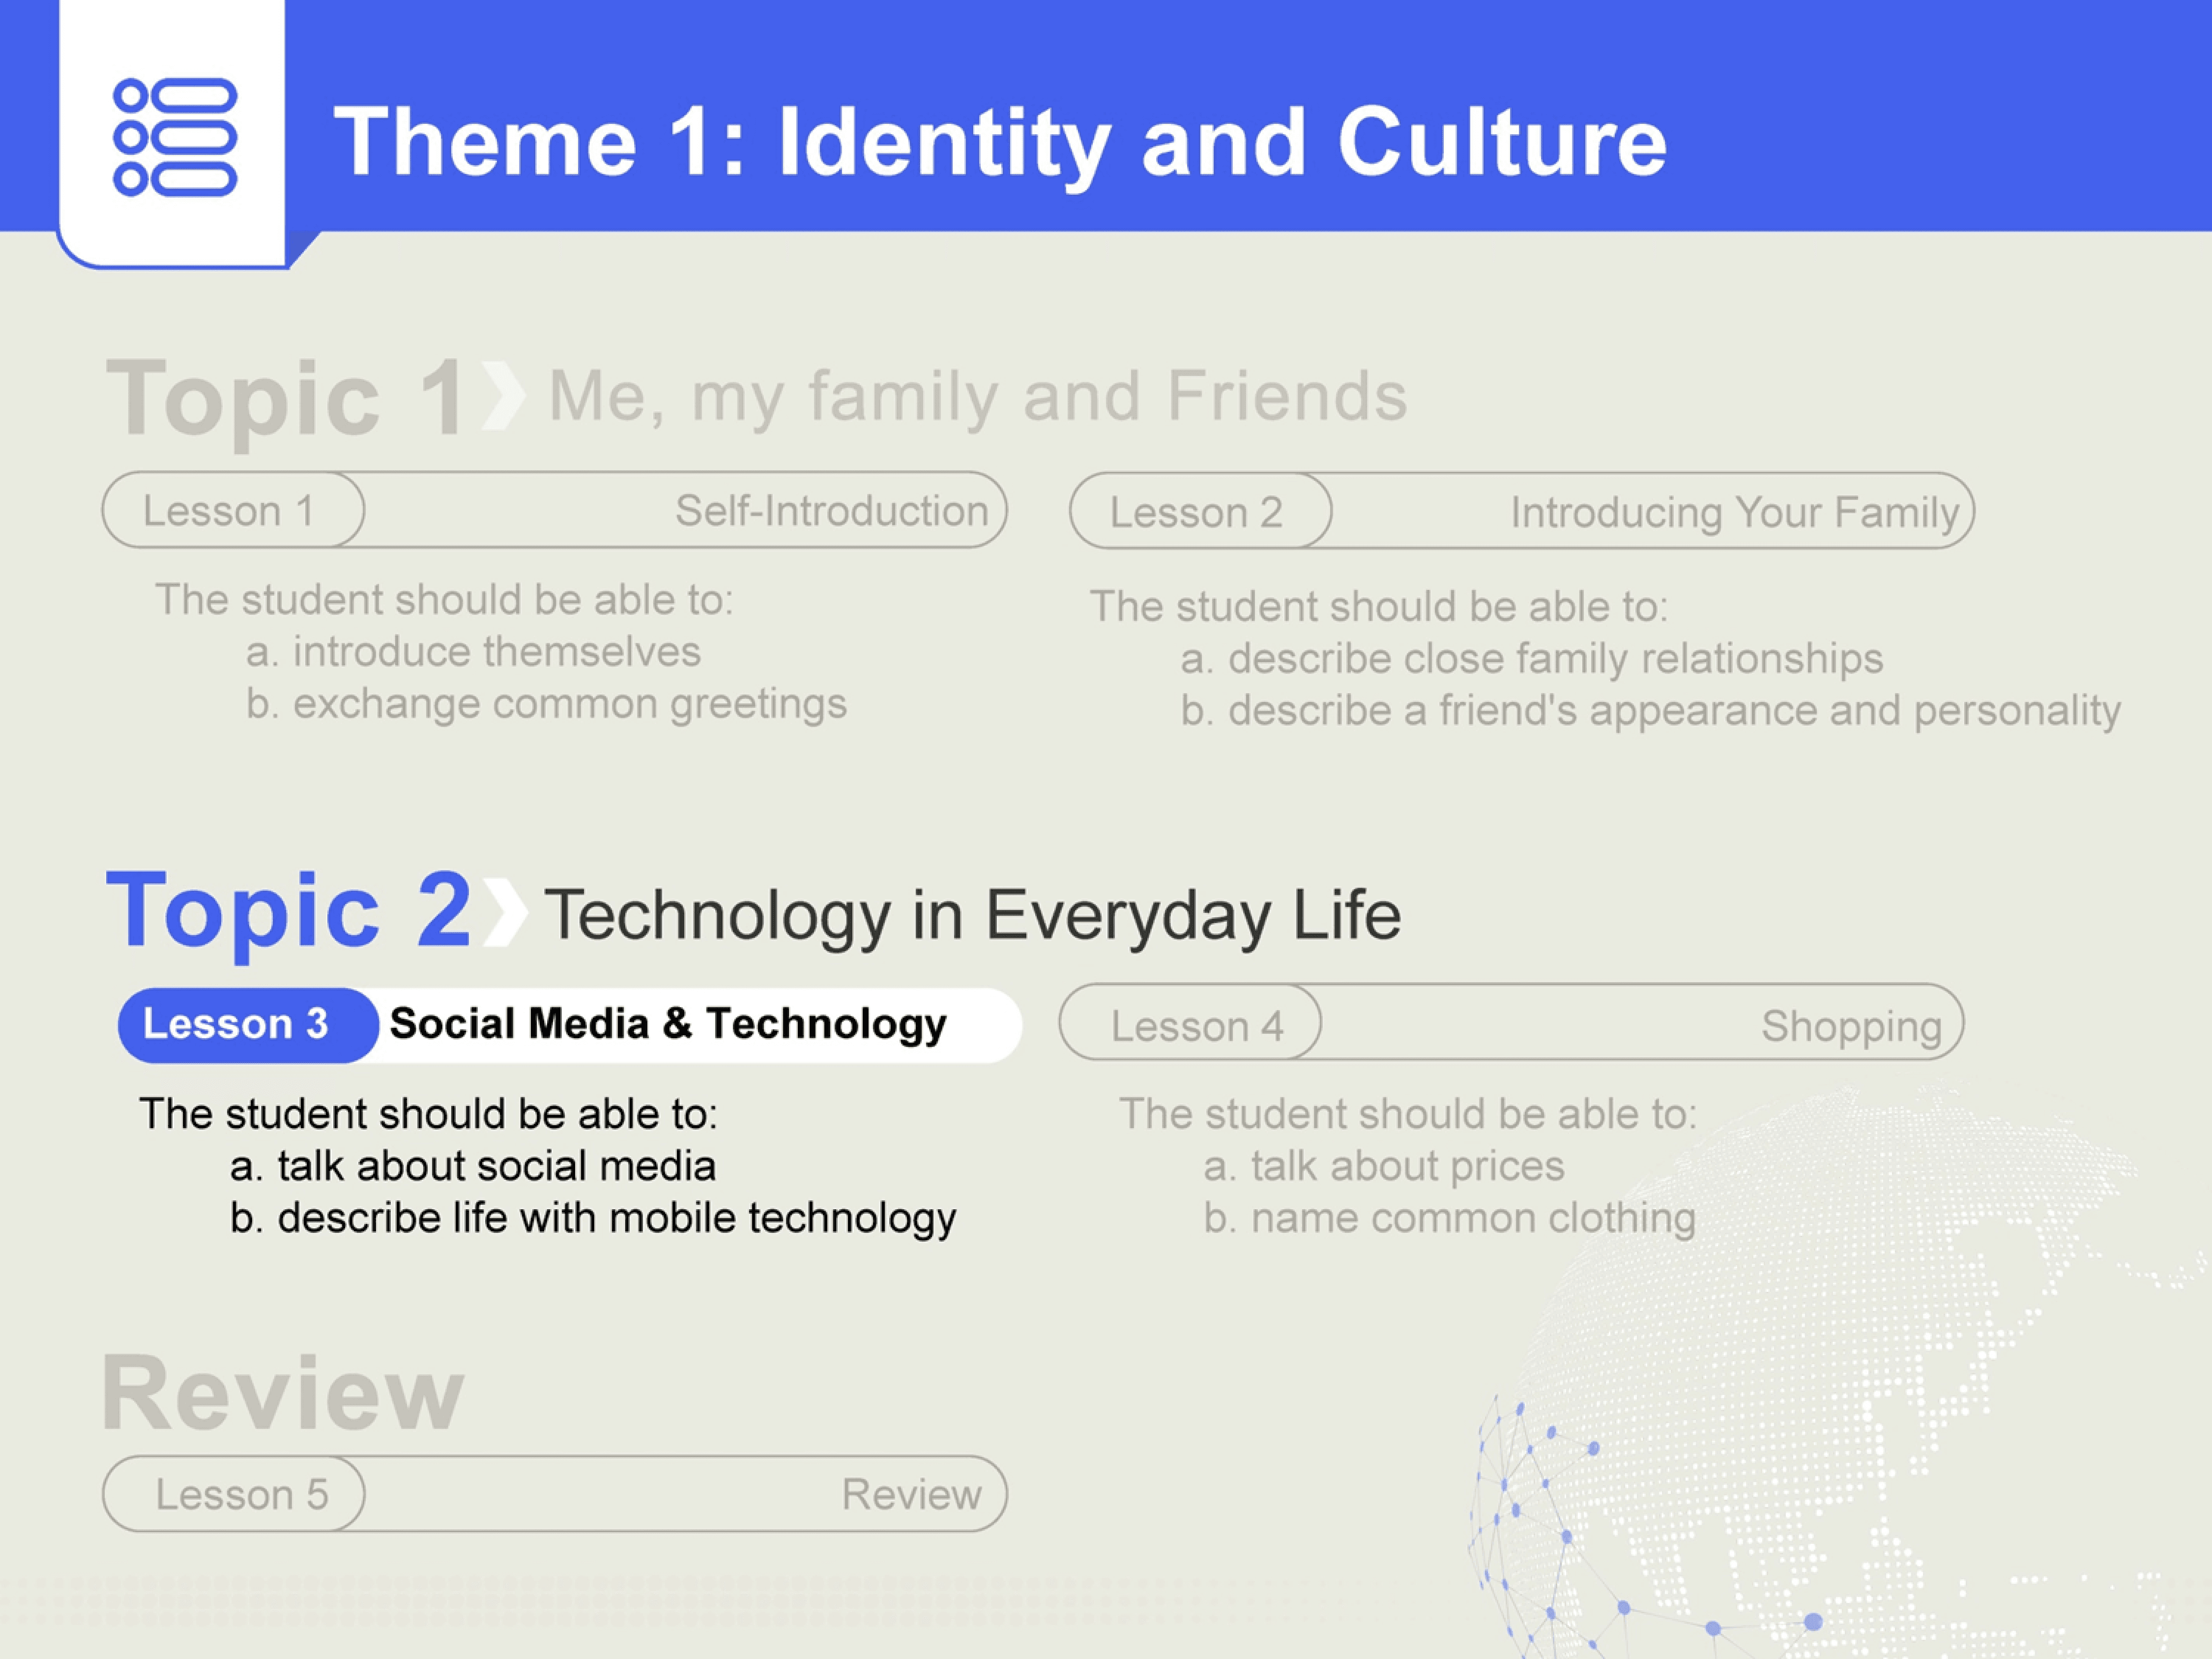Click 'The student should be able to:' under Lesson 3
Screen dimensions: 2212x1659
click(428, 1114)
